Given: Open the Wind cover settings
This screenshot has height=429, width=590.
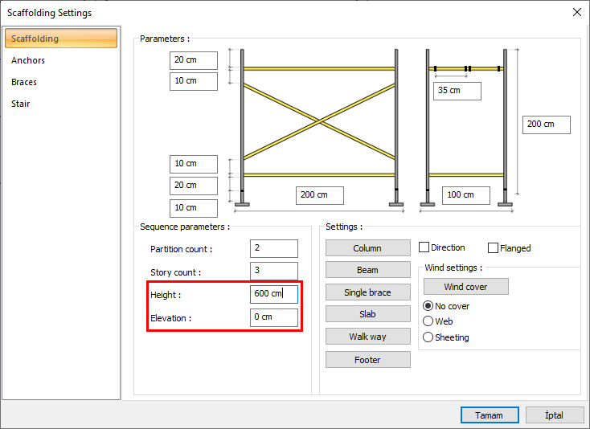Looking at the screenshot, I should tap(465, 287).
